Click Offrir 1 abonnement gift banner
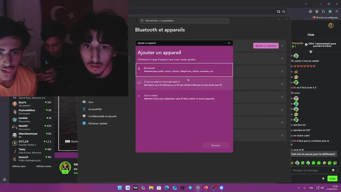The height and width of the screenshot is (192, 341). (x=321, y=45)
